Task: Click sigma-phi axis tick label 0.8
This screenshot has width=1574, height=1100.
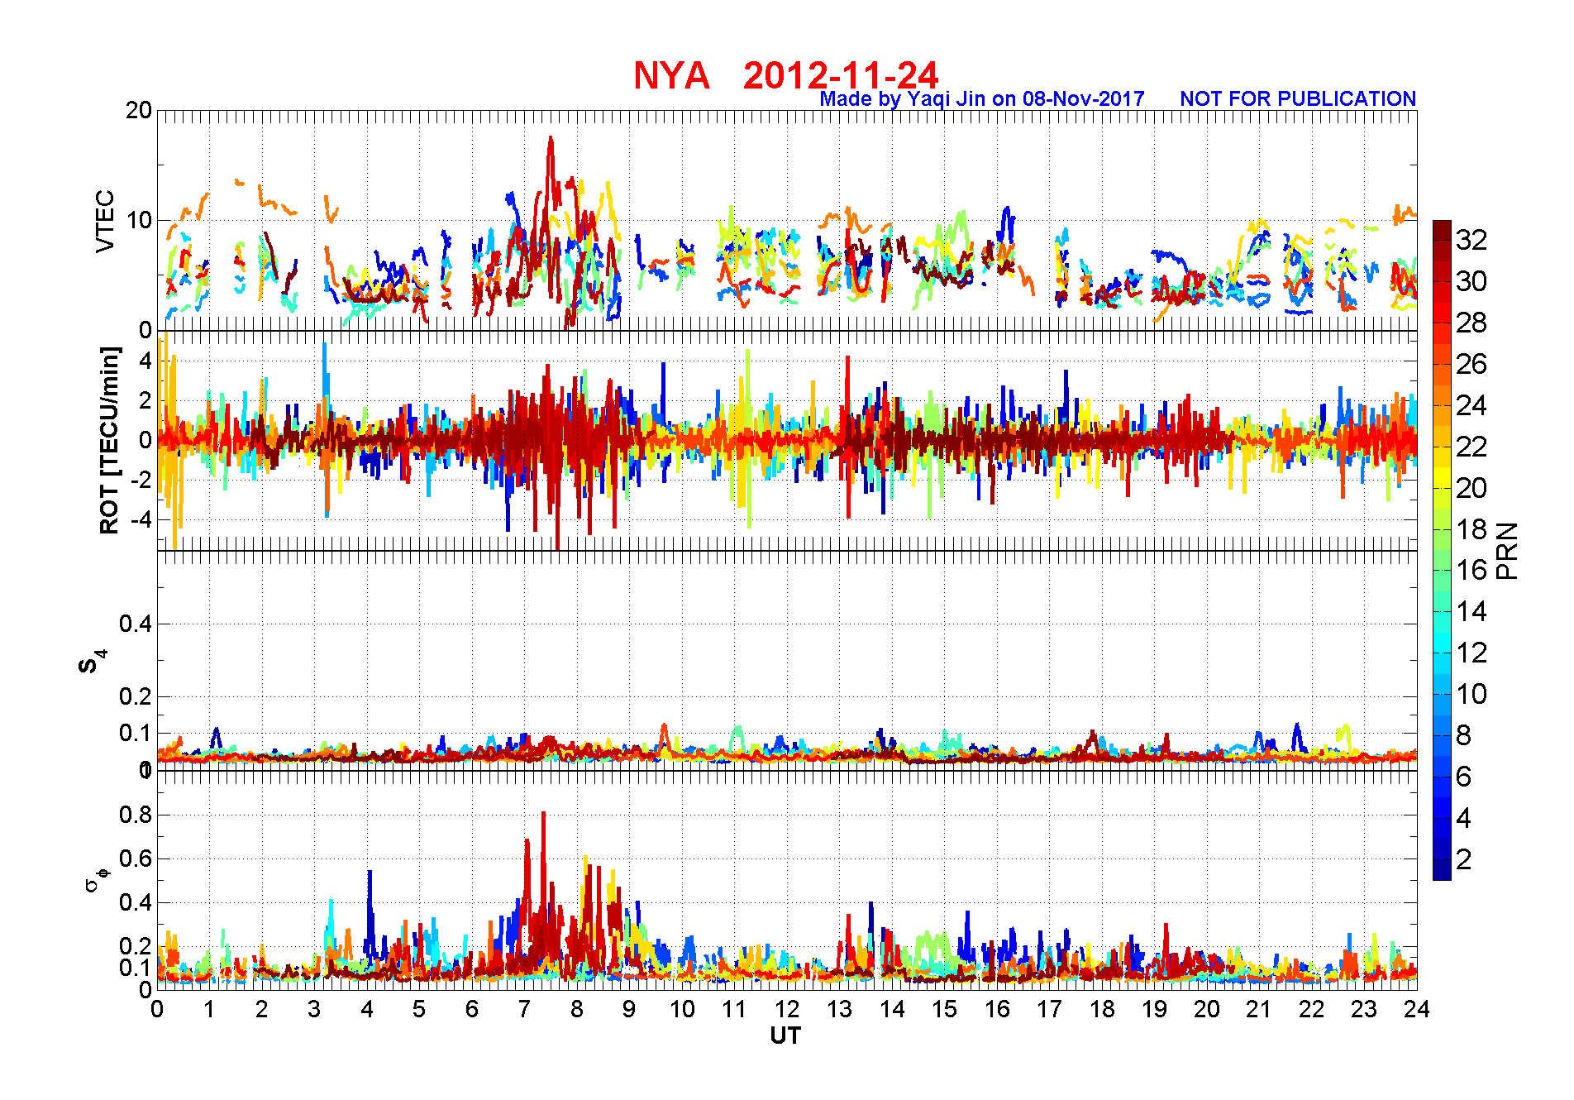Action: (136, 815)
